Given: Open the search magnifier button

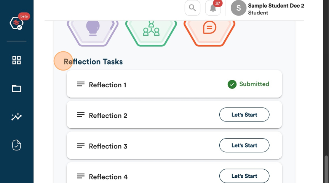Looking at the screenshot, I should pyautogui.click(x=192, y=8).
